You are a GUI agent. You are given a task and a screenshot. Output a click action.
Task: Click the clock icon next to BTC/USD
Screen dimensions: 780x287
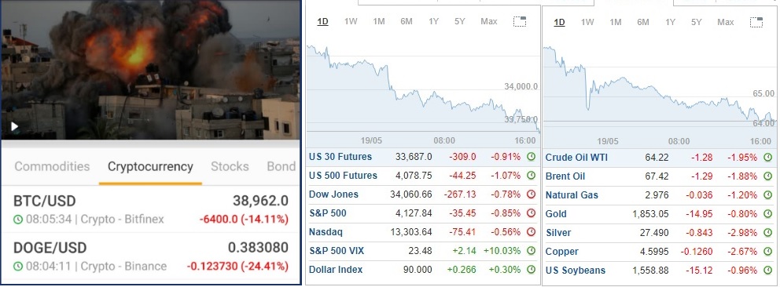[18, 219]
